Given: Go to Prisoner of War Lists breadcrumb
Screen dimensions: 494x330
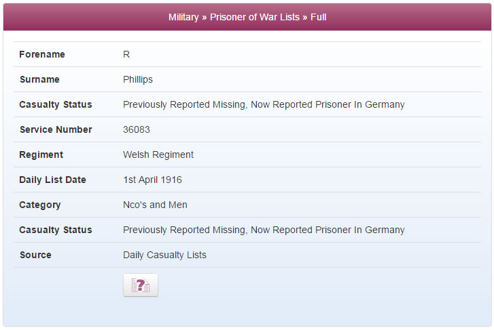Looking at the screenshot, I should (x=255, y=17).
